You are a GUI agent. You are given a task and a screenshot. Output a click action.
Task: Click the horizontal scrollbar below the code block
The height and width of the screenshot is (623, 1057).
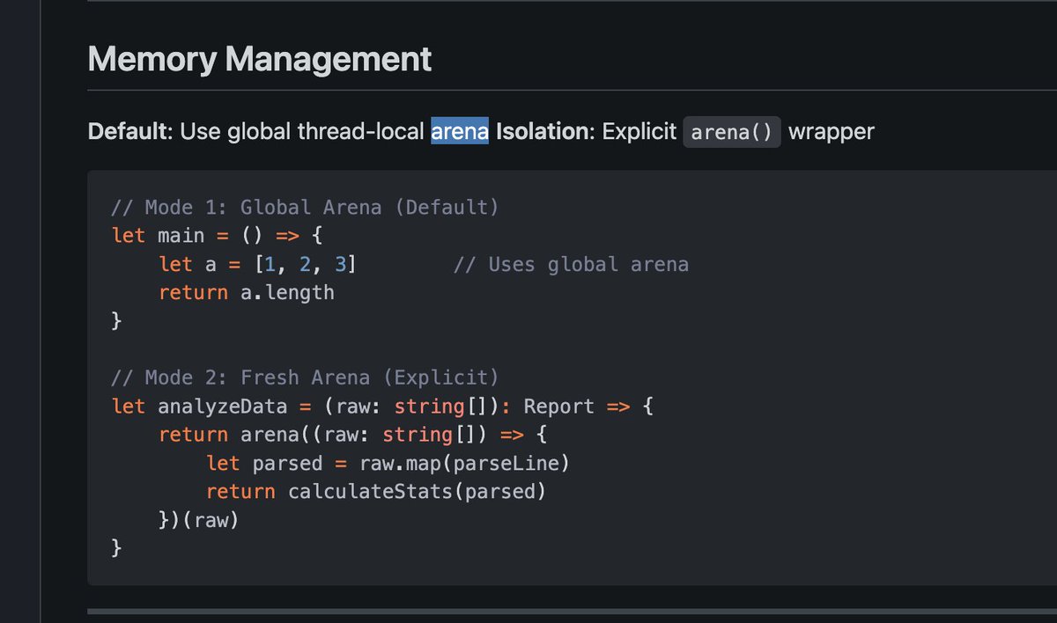[573, 611]
